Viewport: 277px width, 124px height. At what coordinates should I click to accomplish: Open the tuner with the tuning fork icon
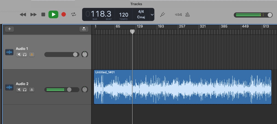pos(163,14)
